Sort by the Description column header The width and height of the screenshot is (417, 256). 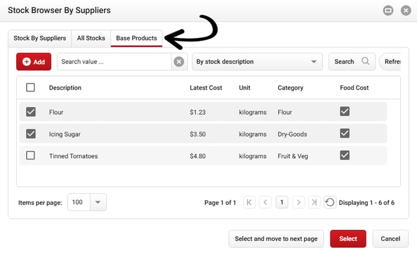[x=65, y=88]
